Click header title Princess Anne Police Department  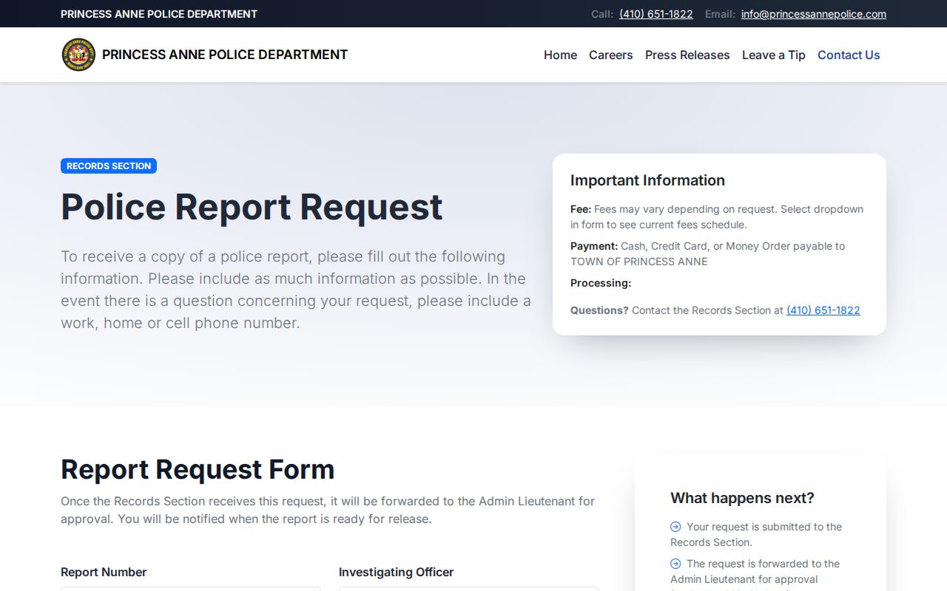pos(225,55)
